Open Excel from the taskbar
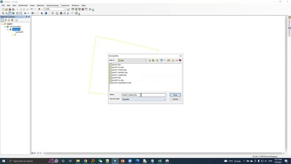Image resolution: width=291 pixels, height=164 pixels. point(160,161)
